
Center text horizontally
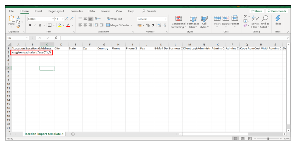click(x=85, y=25)
